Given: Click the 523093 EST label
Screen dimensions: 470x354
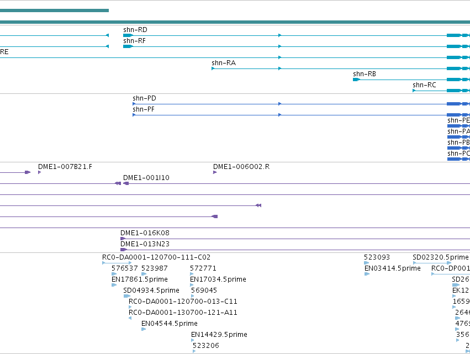Looking at the screenshot, I should click(377, 257).
